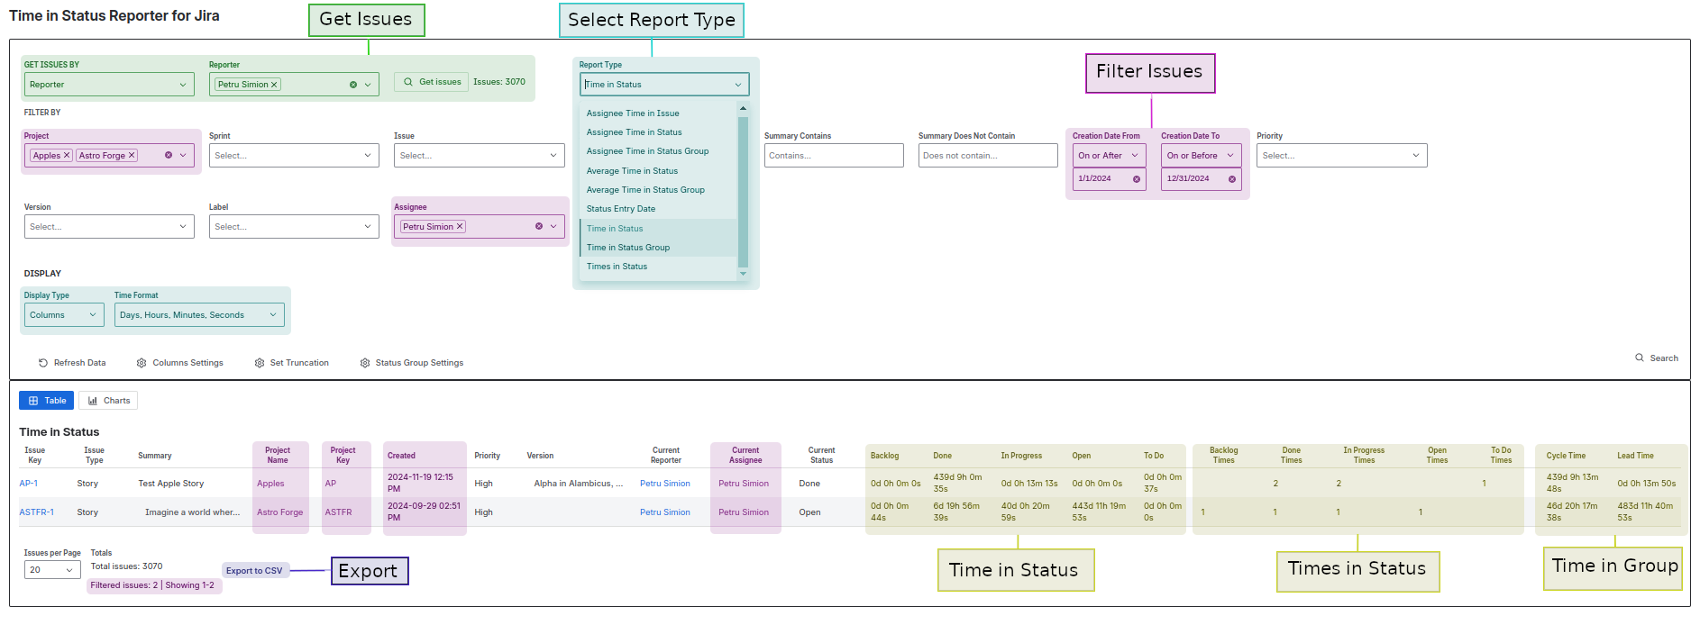Expand the Project filter chevron
The image size is (1700, 625).
[x=183, y=155]
